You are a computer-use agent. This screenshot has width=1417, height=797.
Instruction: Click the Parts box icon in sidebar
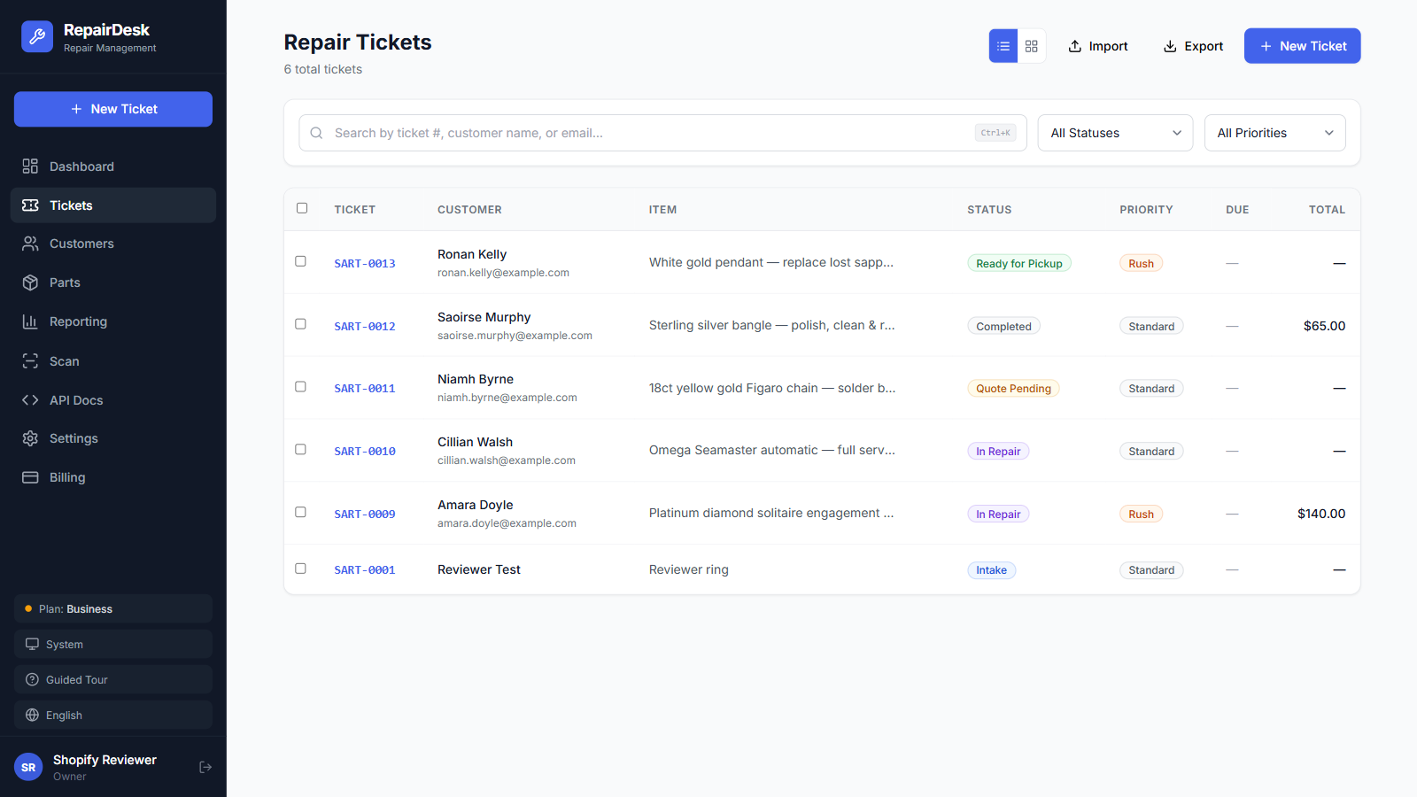pyautogui.click(x=30, y=282)
